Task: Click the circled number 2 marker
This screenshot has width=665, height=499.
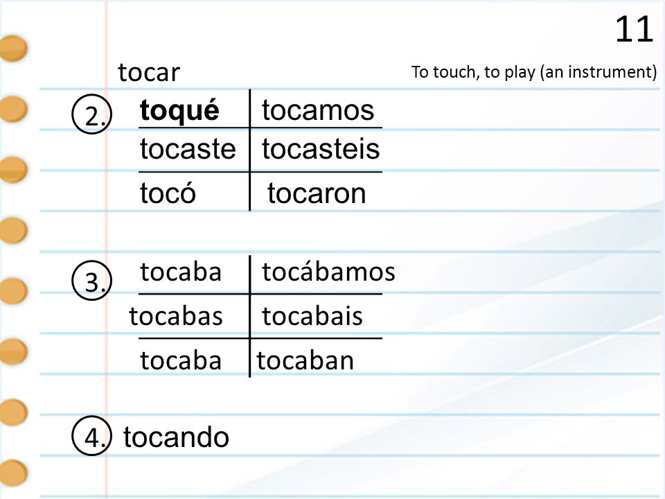Action: click(x=92, y=114)
